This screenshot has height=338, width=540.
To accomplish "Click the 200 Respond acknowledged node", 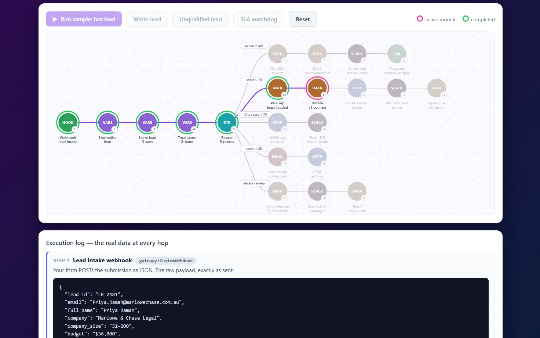I will tap(397, 54).
